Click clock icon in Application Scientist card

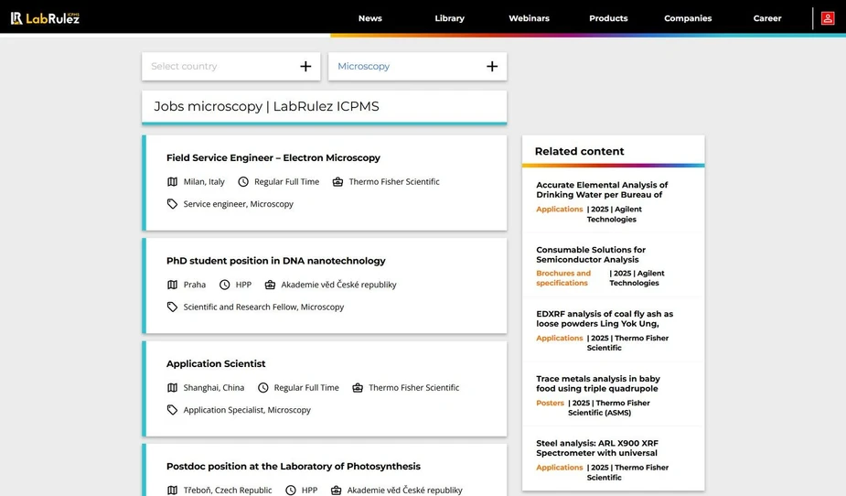262,387
